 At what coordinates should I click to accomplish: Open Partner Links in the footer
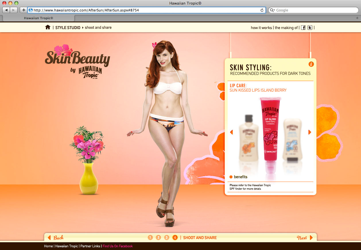[x=90, y=246]
